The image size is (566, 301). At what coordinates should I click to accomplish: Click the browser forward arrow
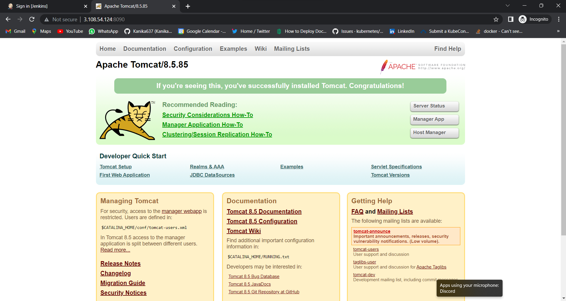20,19
